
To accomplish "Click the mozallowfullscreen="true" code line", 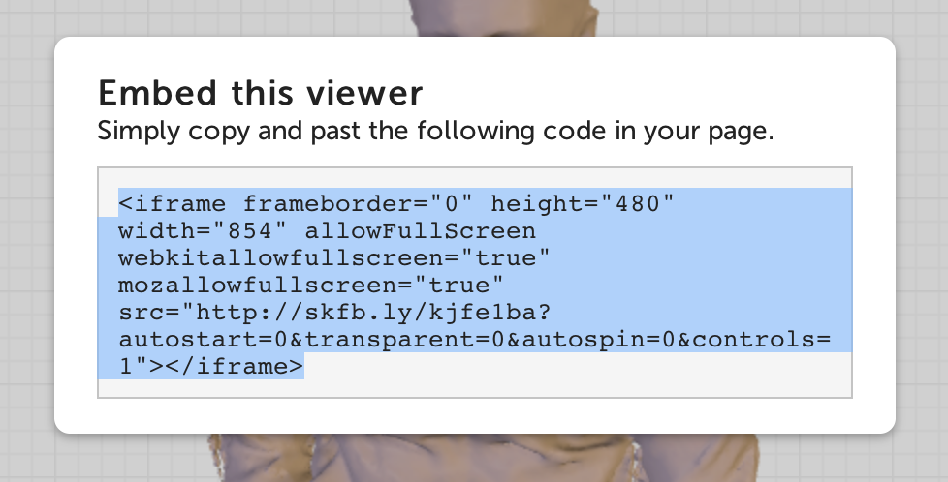I will (x=310, y=286).
